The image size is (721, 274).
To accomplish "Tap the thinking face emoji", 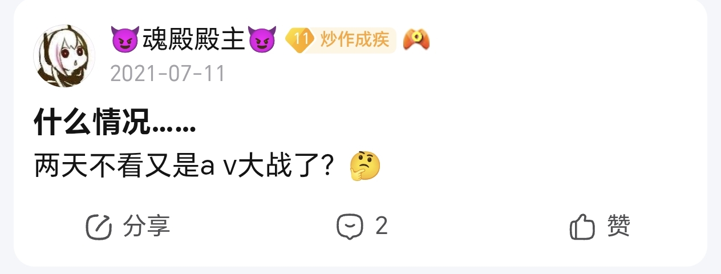I will [x=365, y=166].
